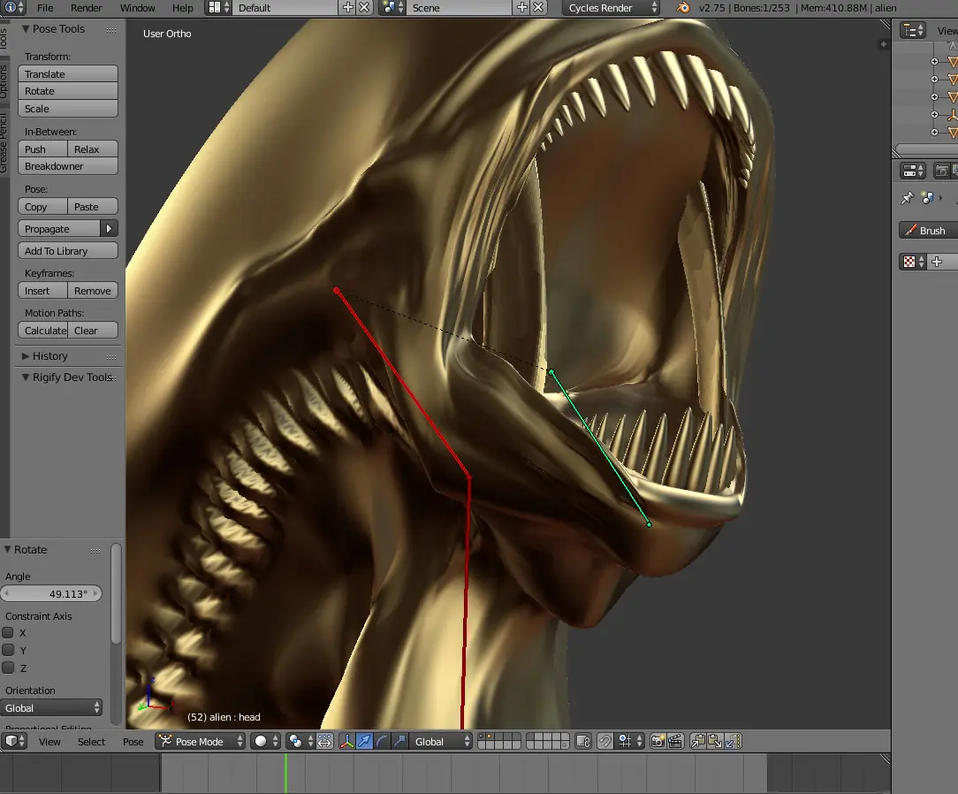Delete the Default screen layout
Screen dimensions: 958x794
point(364,8)
